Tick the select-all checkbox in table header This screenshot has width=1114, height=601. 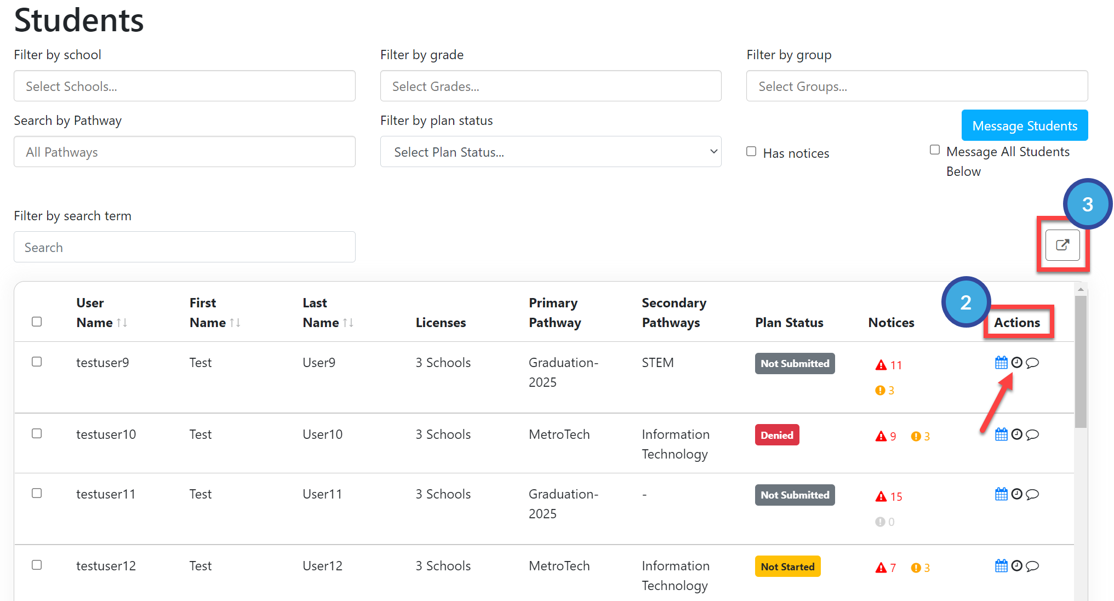tap(37, 322)
